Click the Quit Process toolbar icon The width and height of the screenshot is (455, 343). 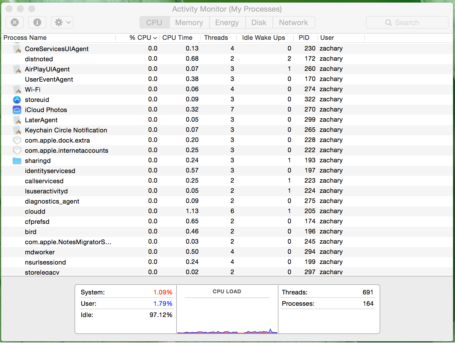coord(15,22)
